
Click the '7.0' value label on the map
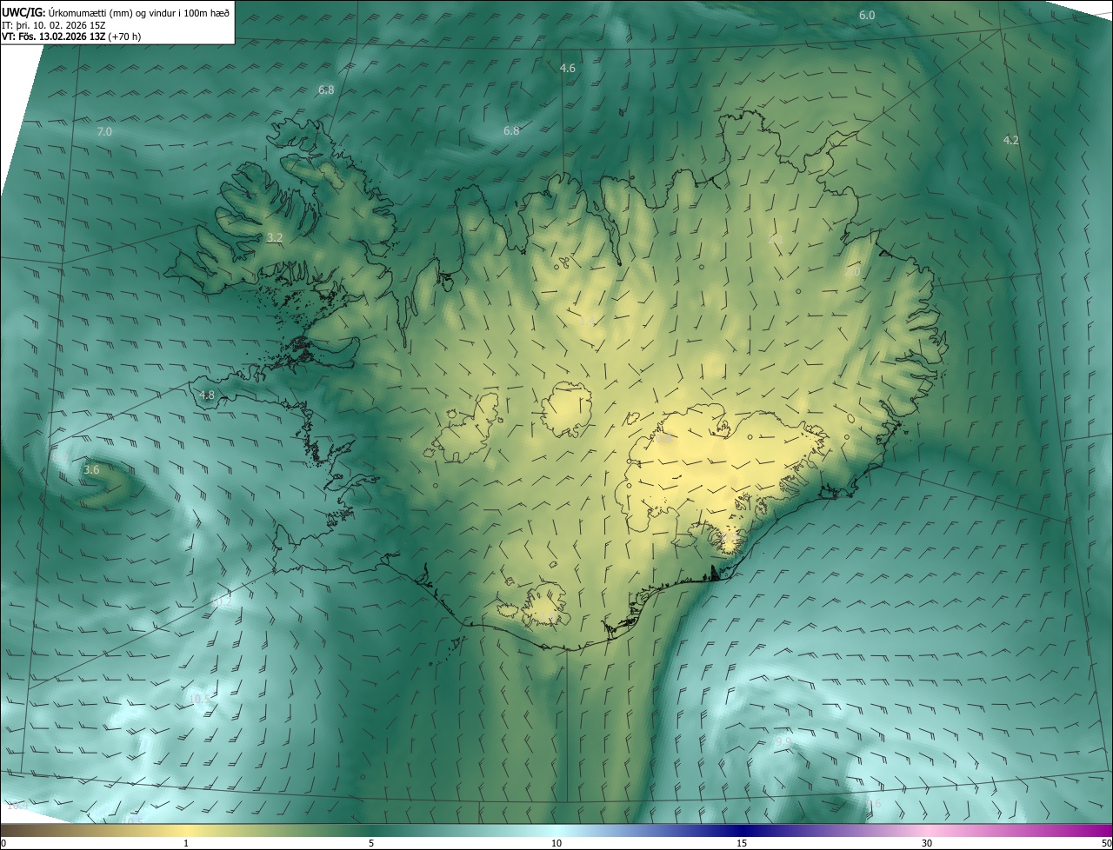104,131
